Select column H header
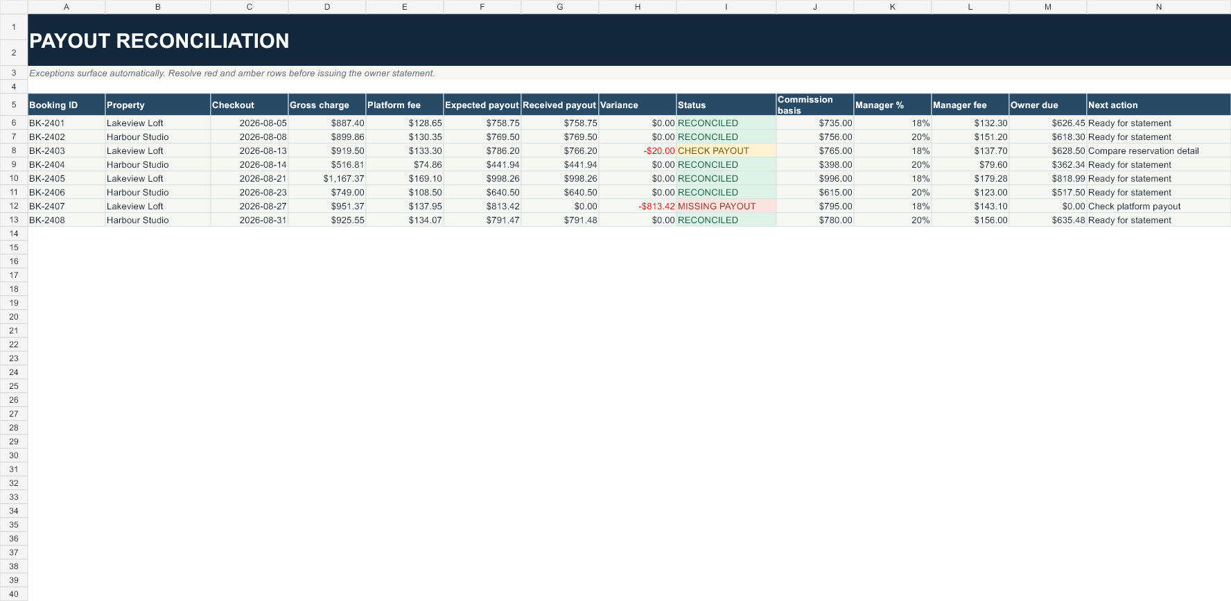 click(638, 7)
